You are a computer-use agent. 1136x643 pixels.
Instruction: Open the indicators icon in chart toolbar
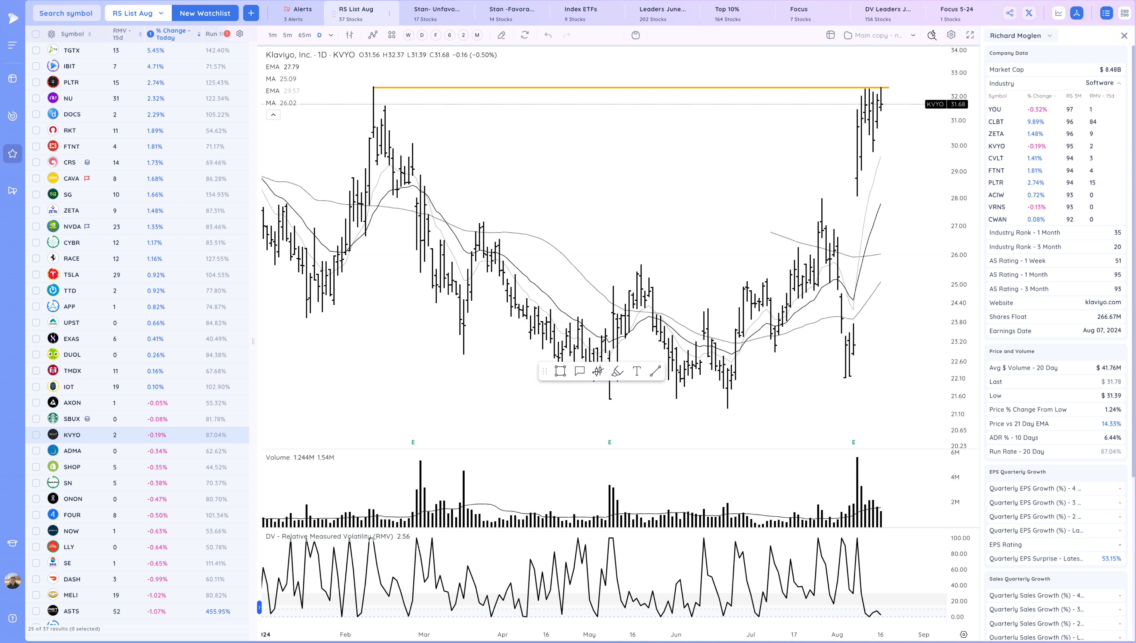tap(373, 35)
